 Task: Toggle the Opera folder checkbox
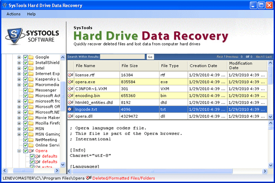click(26, 151)
